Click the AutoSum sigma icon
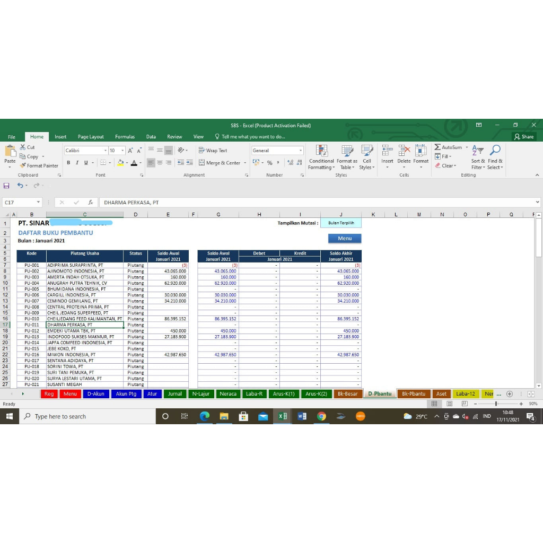The image size is (543, 543). coord(437,147)
